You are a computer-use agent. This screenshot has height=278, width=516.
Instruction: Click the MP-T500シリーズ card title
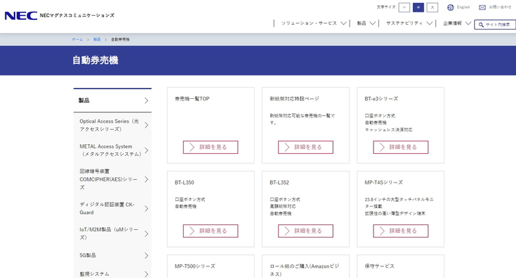click(x=195, y=266)
